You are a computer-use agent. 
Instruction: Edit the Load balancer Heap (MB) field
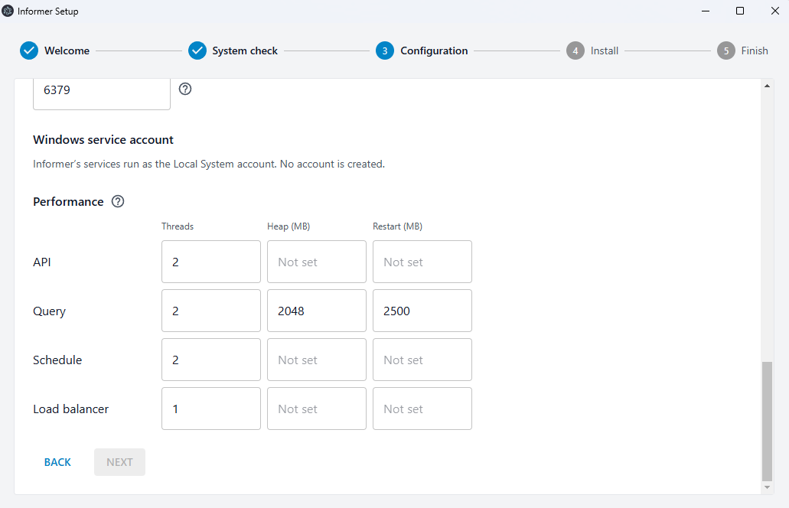[x=317, y=409]
